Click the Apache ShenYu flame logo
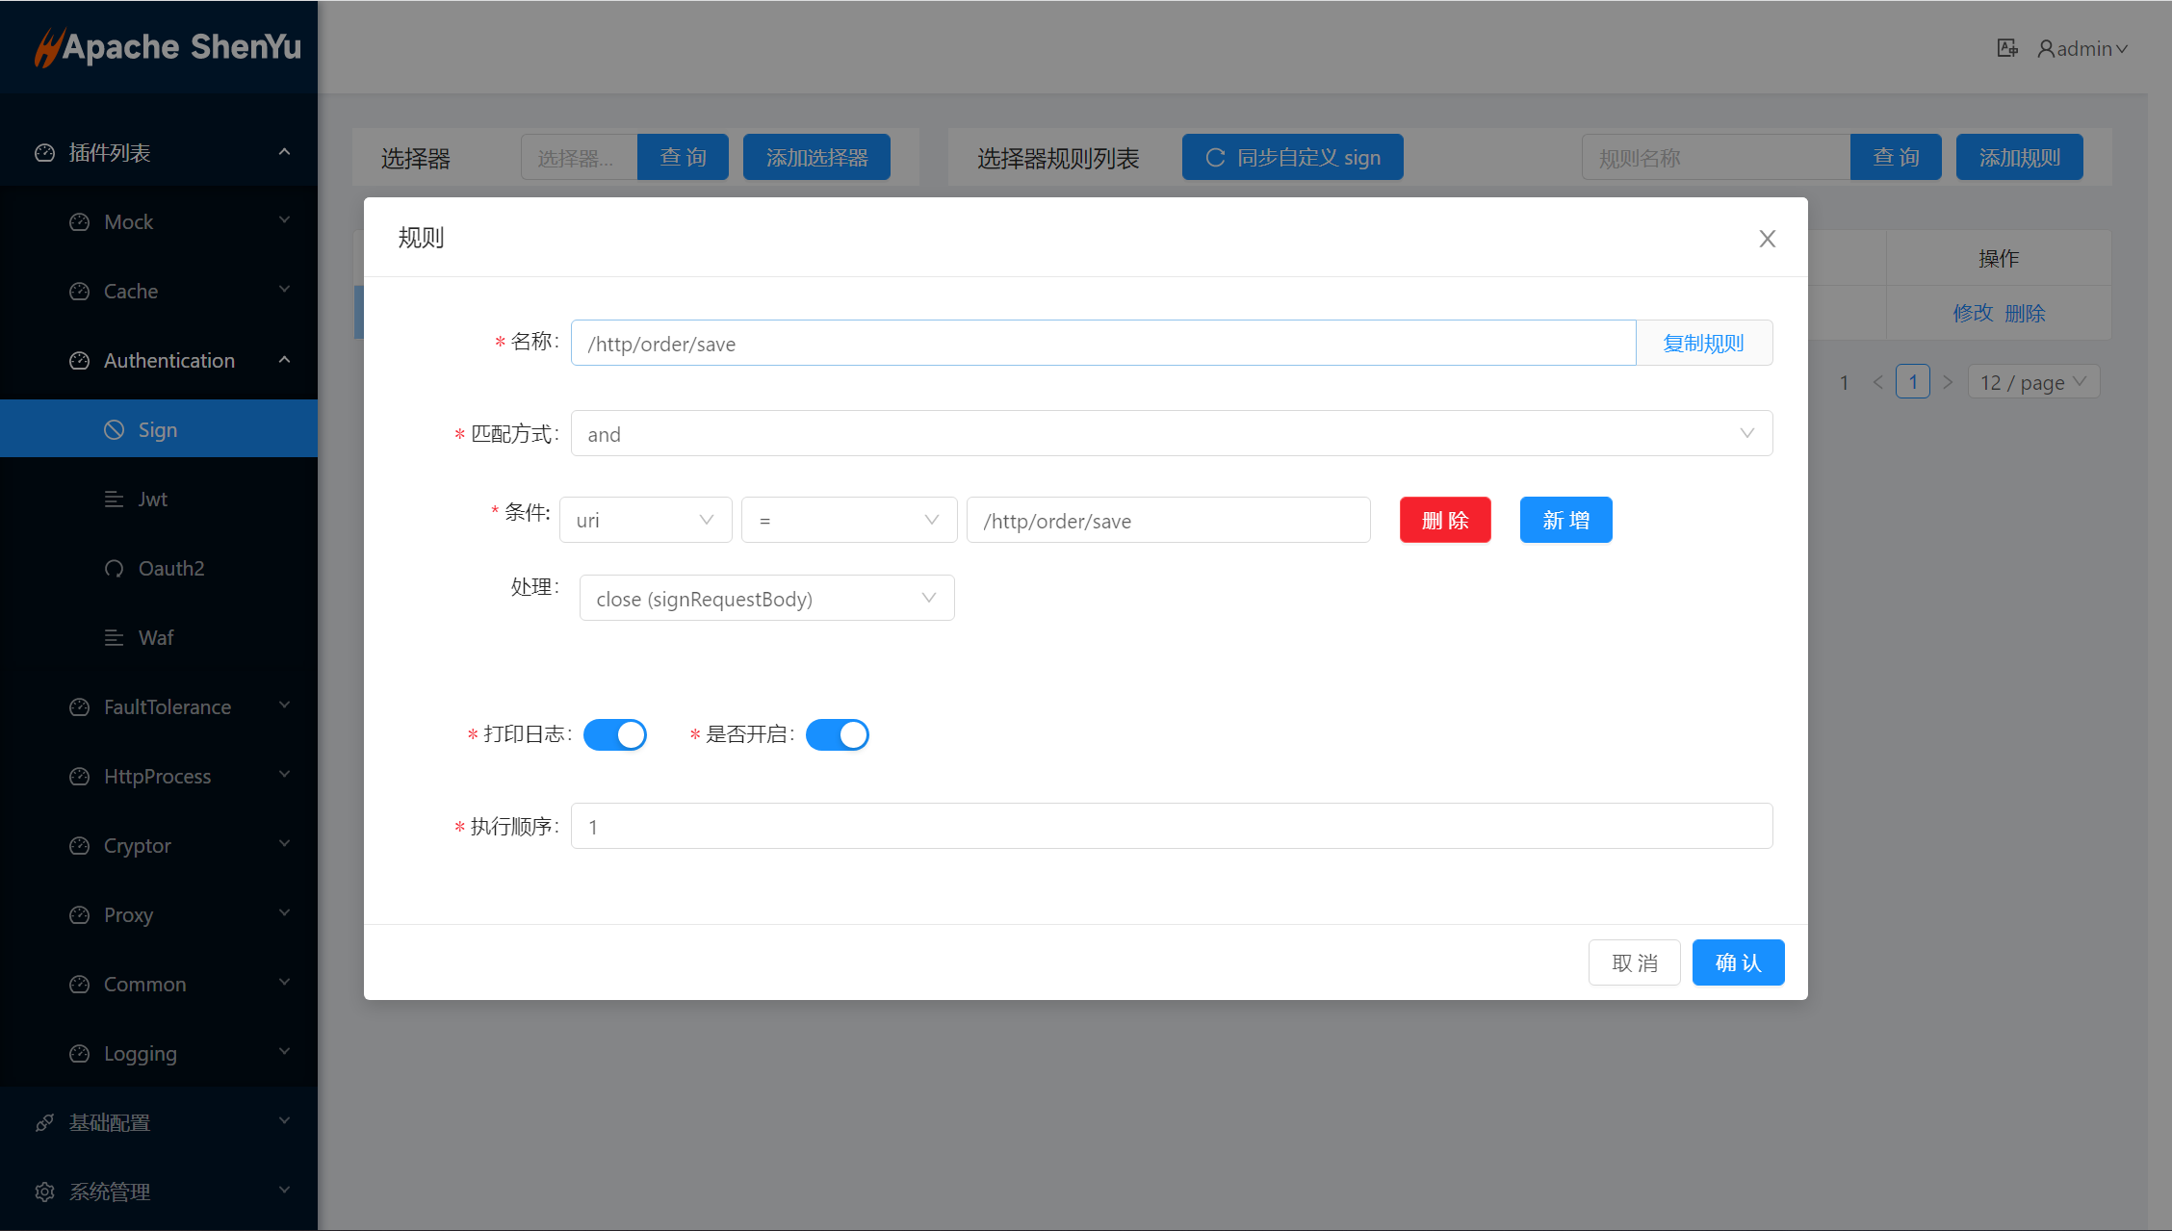Image resolution: width=2172 pixels, height=1231 pixels. pyautogui.click(x=47, y=47)
